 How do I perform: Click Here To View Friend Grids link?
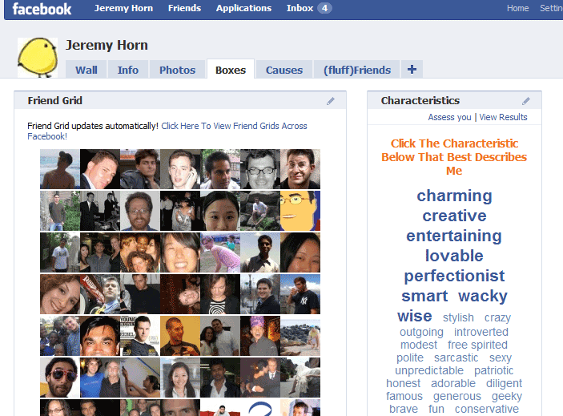[234, 126]
